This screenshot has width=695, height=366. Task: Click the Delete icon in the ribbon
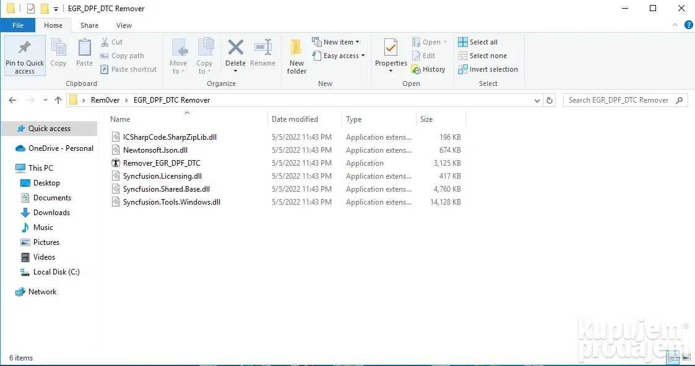[x=235, y=48]
